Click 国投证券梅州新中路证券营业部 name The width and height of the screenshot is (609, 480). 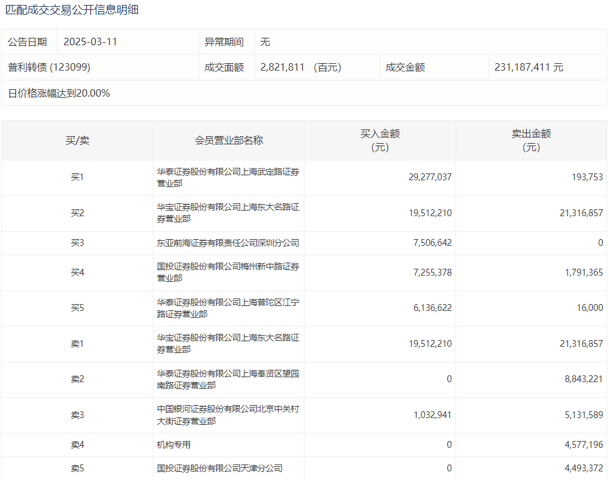228,273
